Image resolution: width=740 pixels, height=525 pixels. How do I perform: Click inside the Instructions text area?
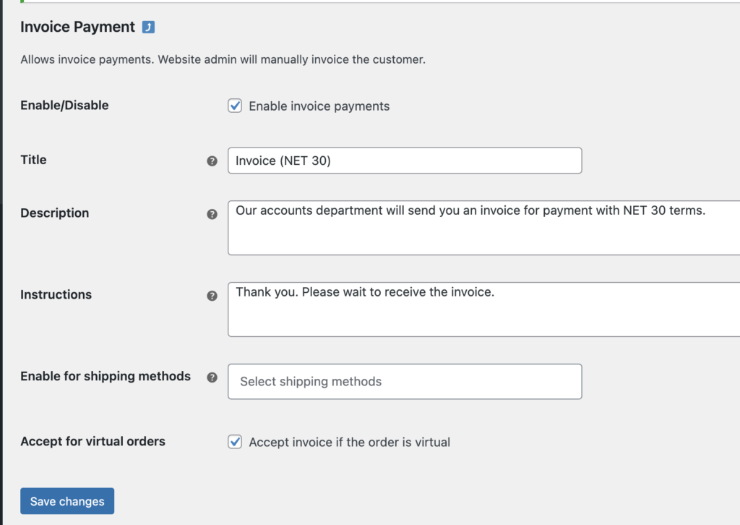coord(483,310)
